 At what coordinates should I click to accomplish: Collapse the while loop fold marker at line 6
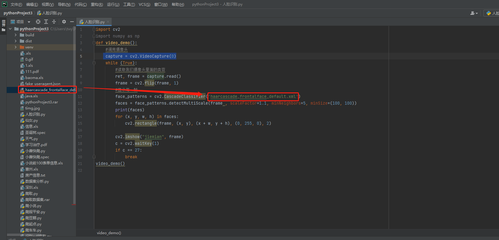(x=94, y=63)
